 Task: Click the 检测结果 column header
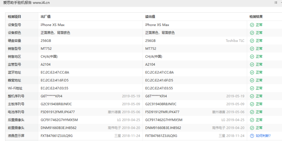pyautogui.click(x=256, y=17)
